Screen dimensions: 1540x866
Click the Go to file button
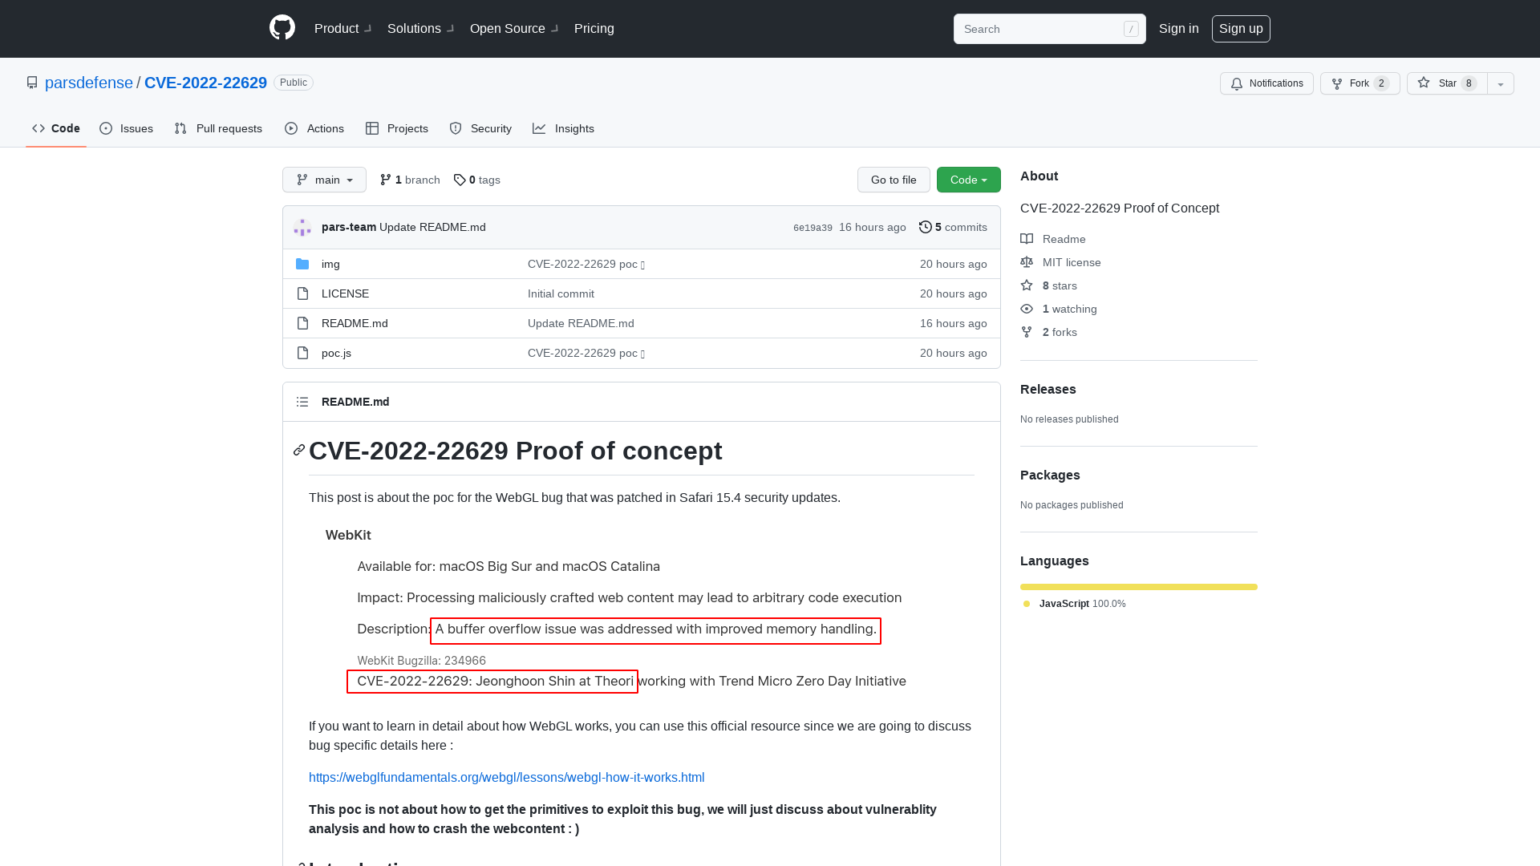tap(893, 180)
